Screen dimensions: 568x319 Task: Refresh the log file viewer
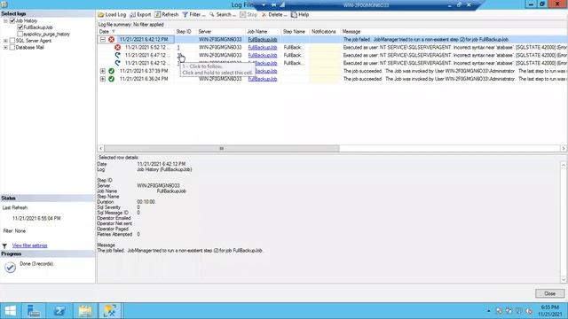[x=167, y=14]
